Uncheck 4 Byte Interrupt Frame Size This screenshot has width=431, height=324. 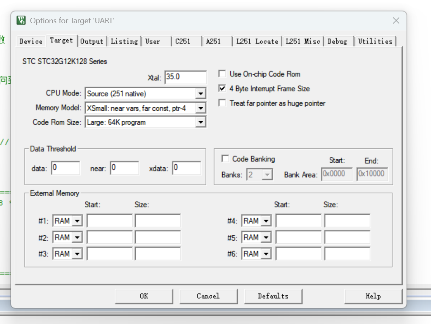point(222,89)
